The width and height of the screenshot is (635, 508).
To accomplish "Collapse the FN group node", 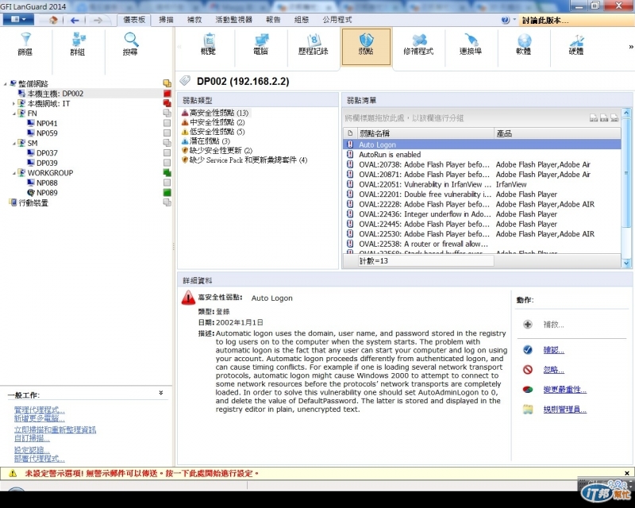I will point(13,114).
